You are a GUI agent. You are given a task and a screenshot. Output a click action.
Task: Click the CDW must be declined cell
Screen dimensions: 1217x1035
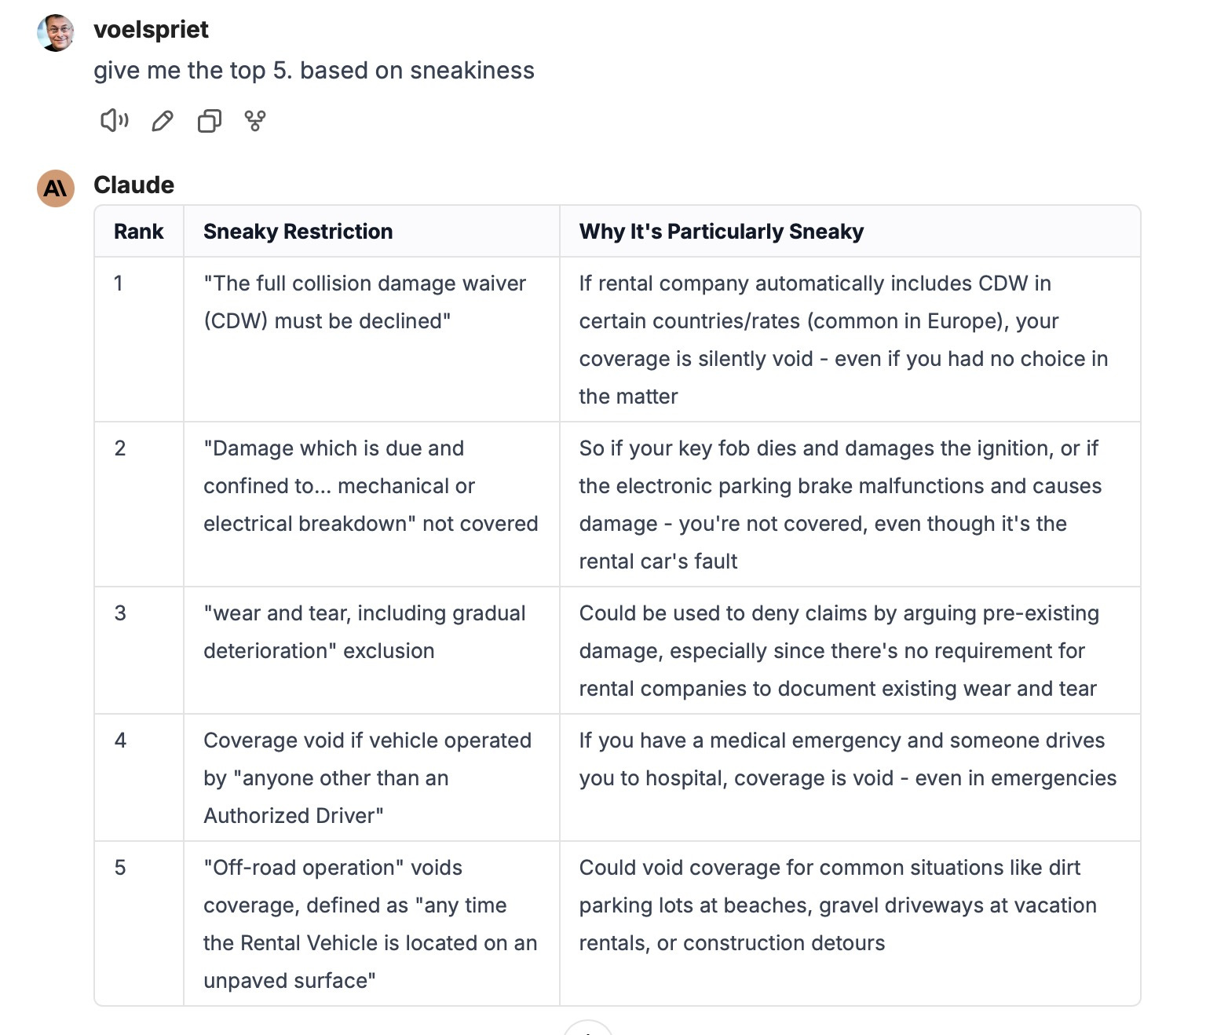pos(371,339)
